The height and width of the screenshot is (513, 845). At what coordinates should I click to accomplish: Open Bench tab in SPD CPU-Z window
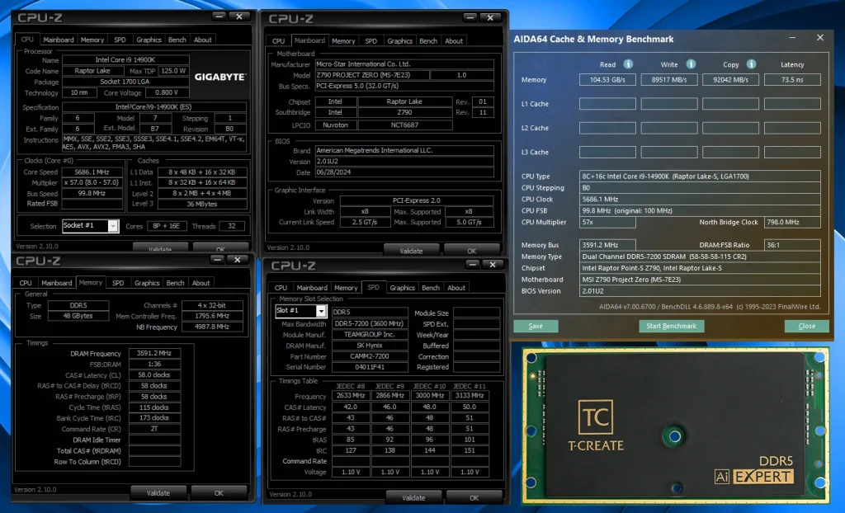tap(431, 288)
